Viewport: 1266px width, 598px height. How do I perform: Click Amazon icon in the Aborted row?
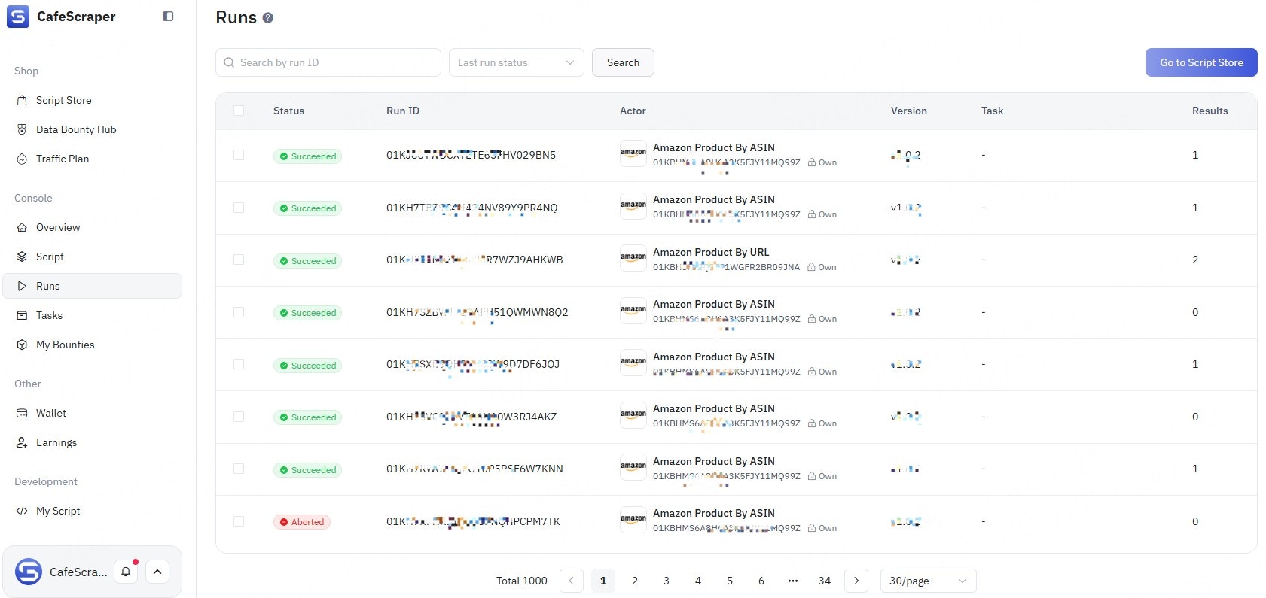[x=633, y=520]
